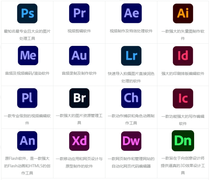Screen dimensions: 211x180
Task: Open the Adobe XD Xd icon
Action: click(x=79, y=141)
